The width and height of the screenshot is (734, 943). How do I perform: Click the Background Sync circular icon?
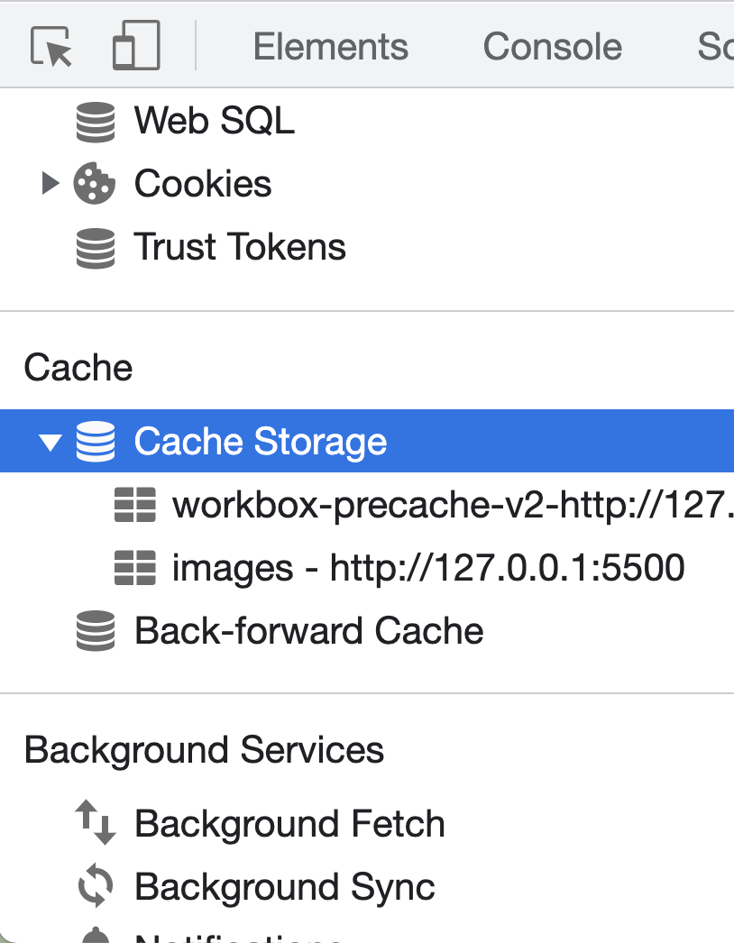[96, 886]
